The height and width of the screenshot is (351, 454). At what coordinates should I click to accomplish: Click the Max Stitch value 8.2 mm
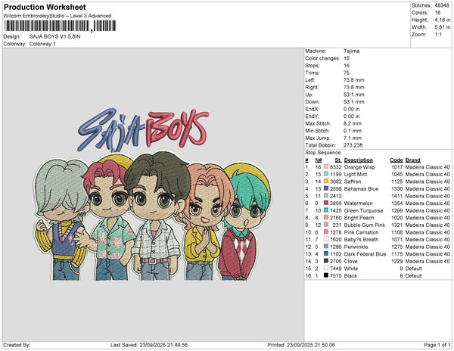click(353, 123)
